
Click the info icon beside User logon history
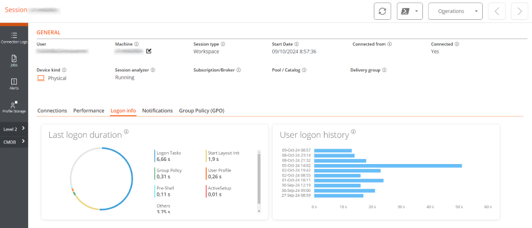click(354, 132)
